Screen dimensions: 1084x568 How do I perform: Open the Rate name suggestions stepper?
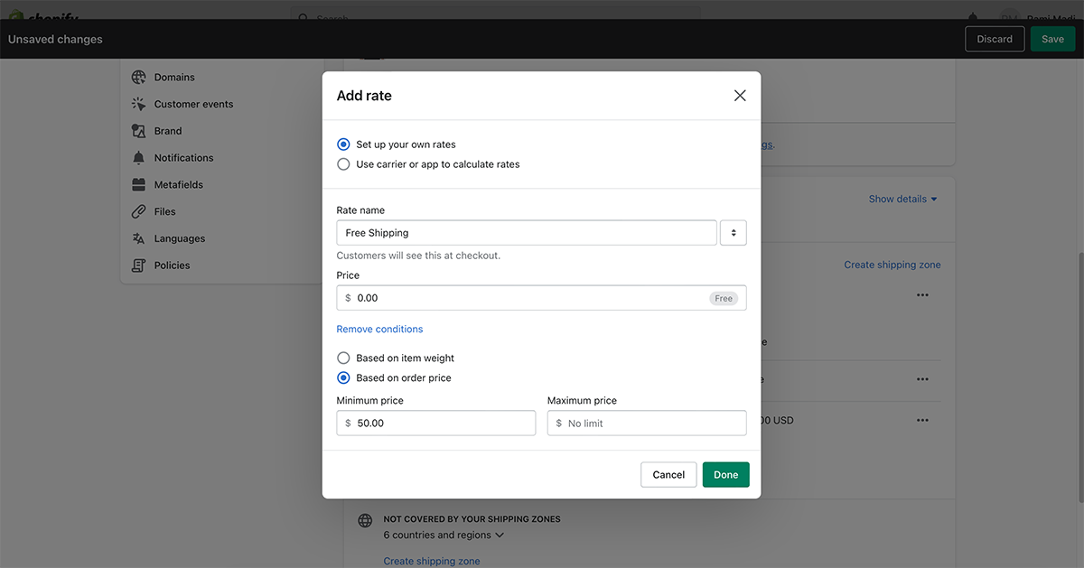coord(733,232)
